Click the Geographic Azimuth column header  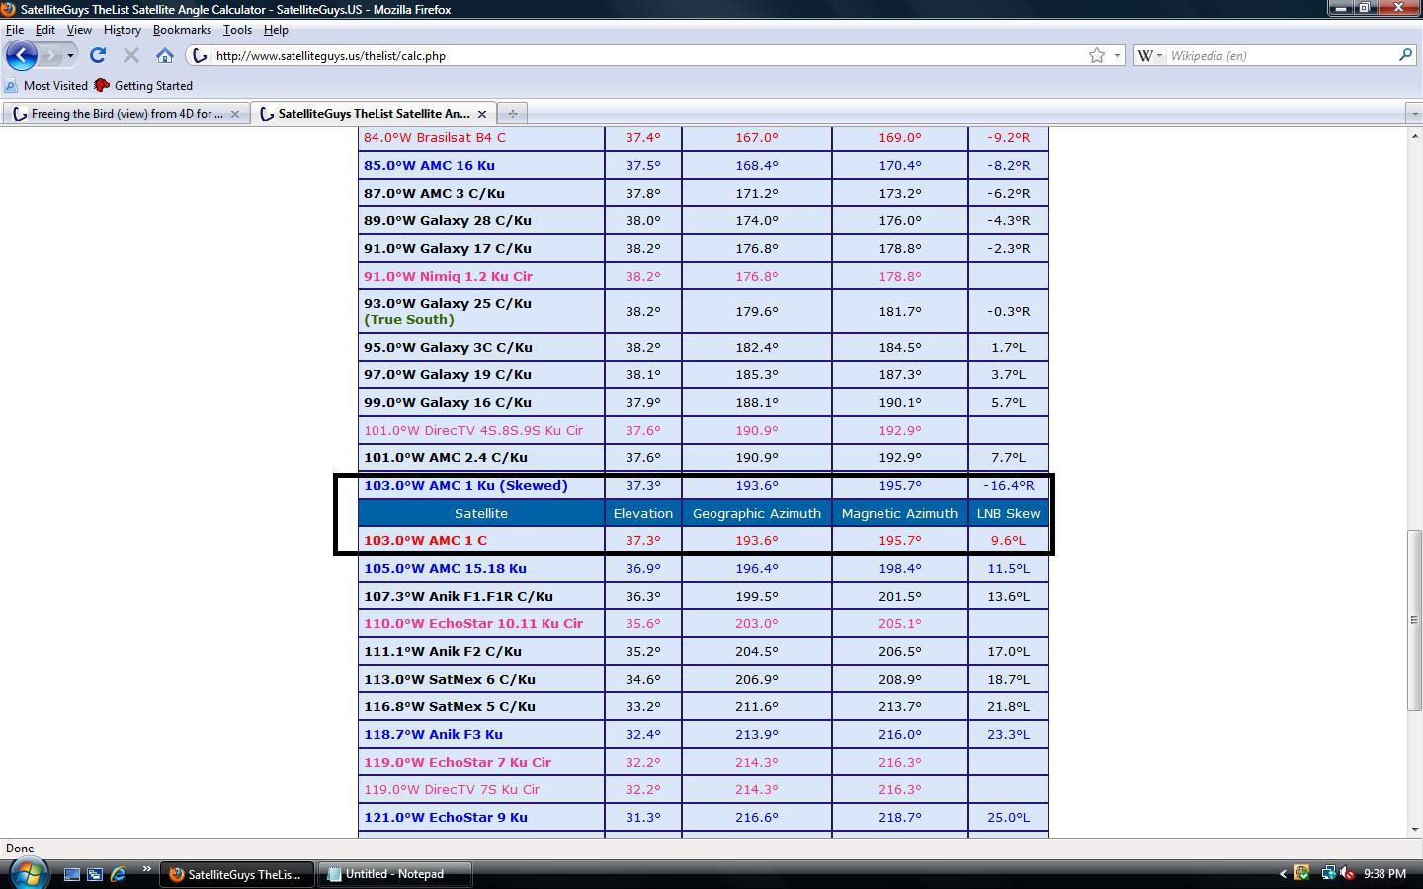coord(757,513)
